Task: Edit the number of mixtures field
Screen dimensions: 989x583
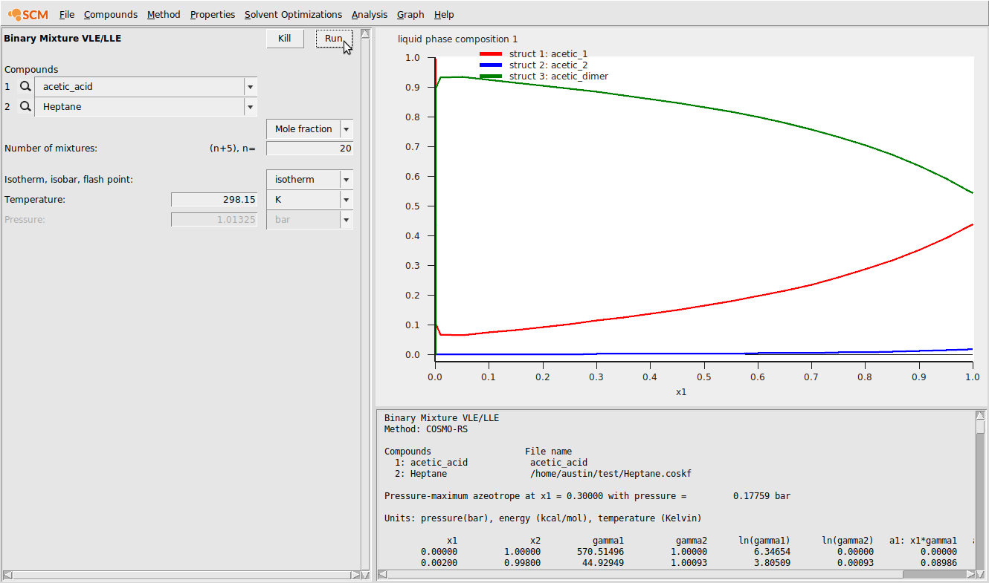Action: (x=309, y=149)
